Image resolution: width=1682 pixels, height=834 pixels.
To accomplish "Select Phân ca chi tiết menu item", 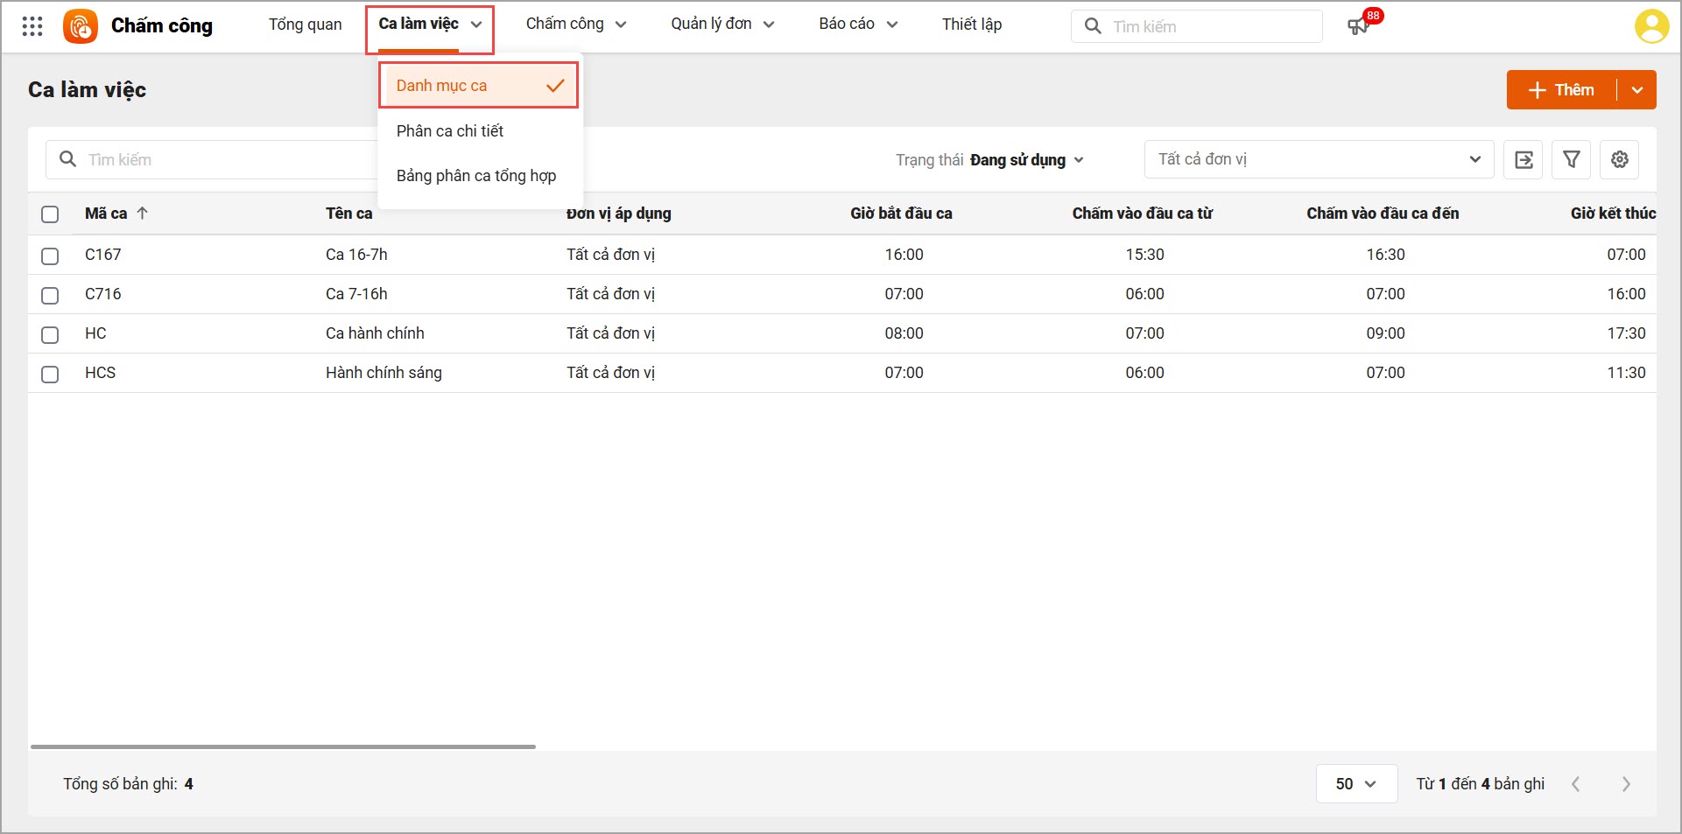I will point(450,131).
